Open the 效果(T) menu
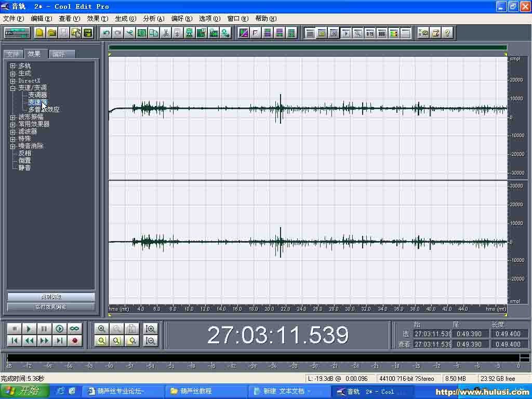The width and height of the screenshot is (532, 399). click(x=97, y=18)
